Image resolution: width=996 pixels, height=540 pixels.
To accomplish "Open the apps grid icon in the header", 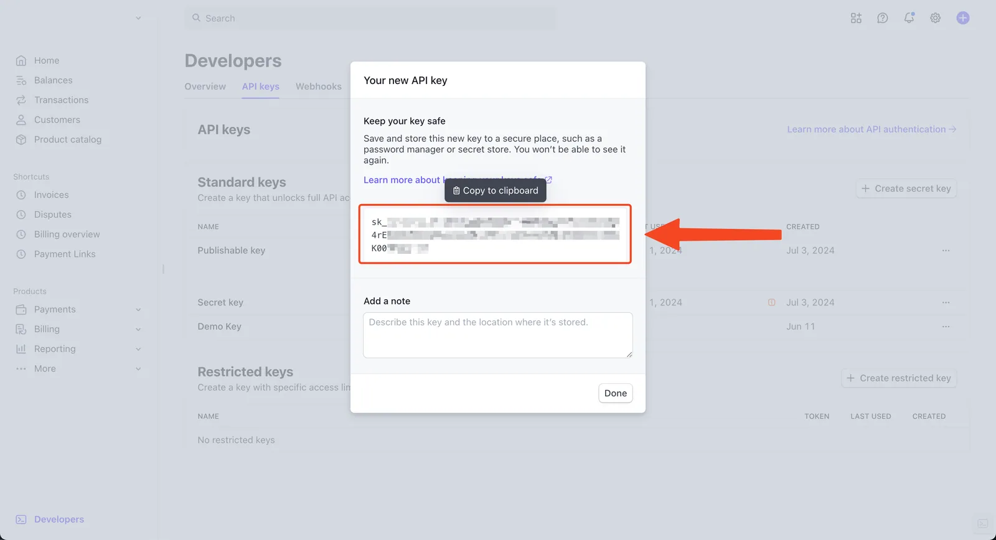I will click(856, 18).
